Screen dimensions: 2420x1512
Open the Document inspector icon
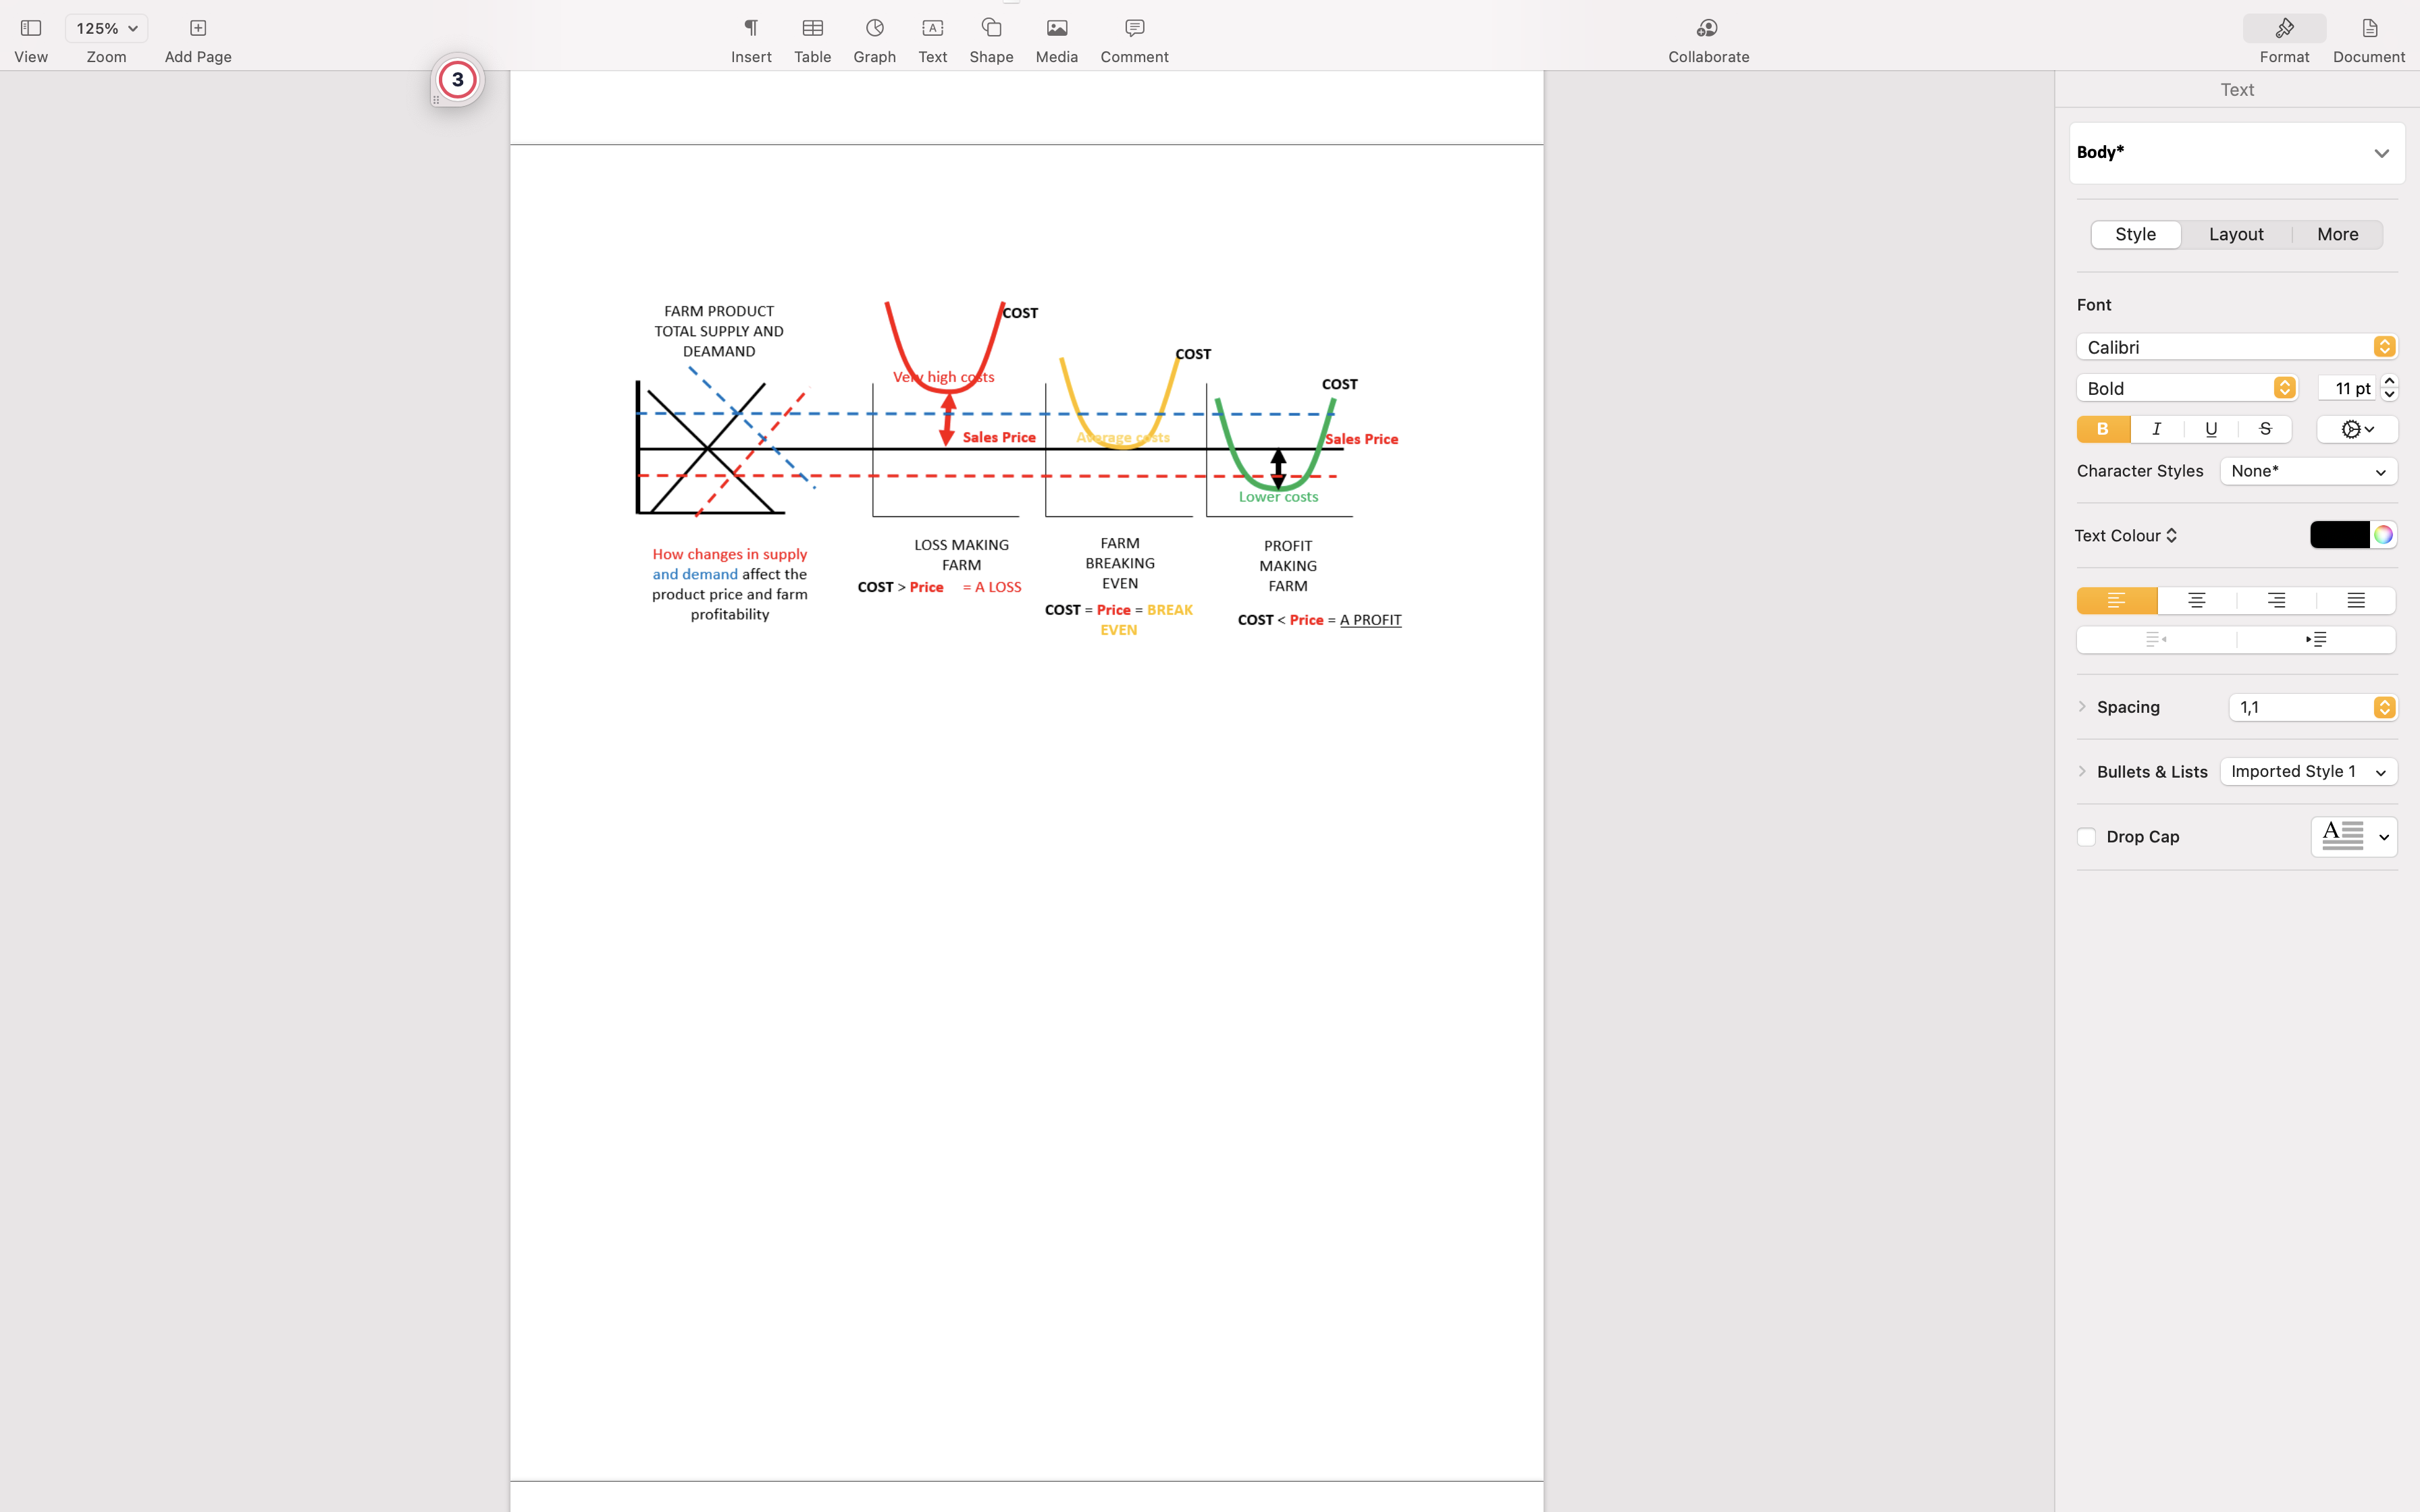(2368, 28)
